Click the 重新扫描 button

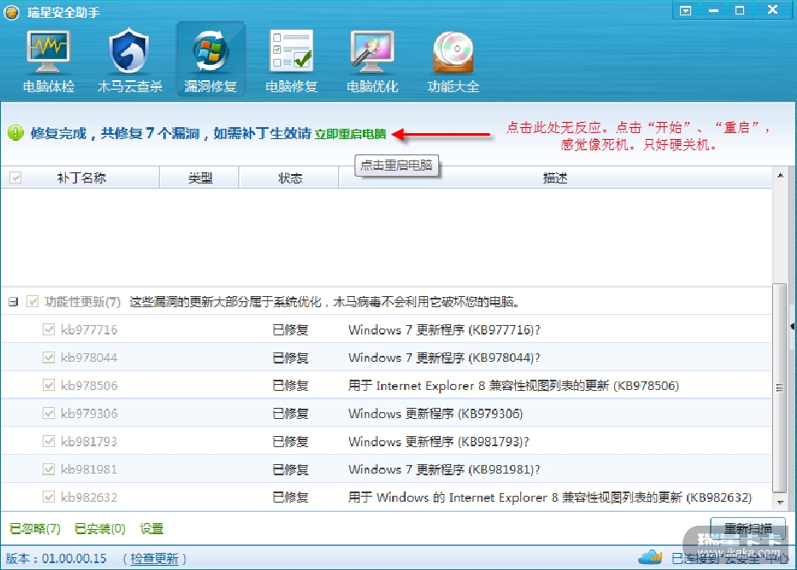click(747, 528)
